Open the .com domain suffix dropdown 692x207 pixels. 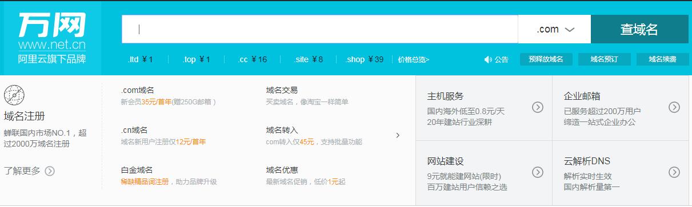(x=554, y=29)
